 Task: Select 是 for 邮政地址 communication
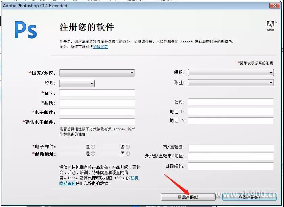tap(93, 154)
